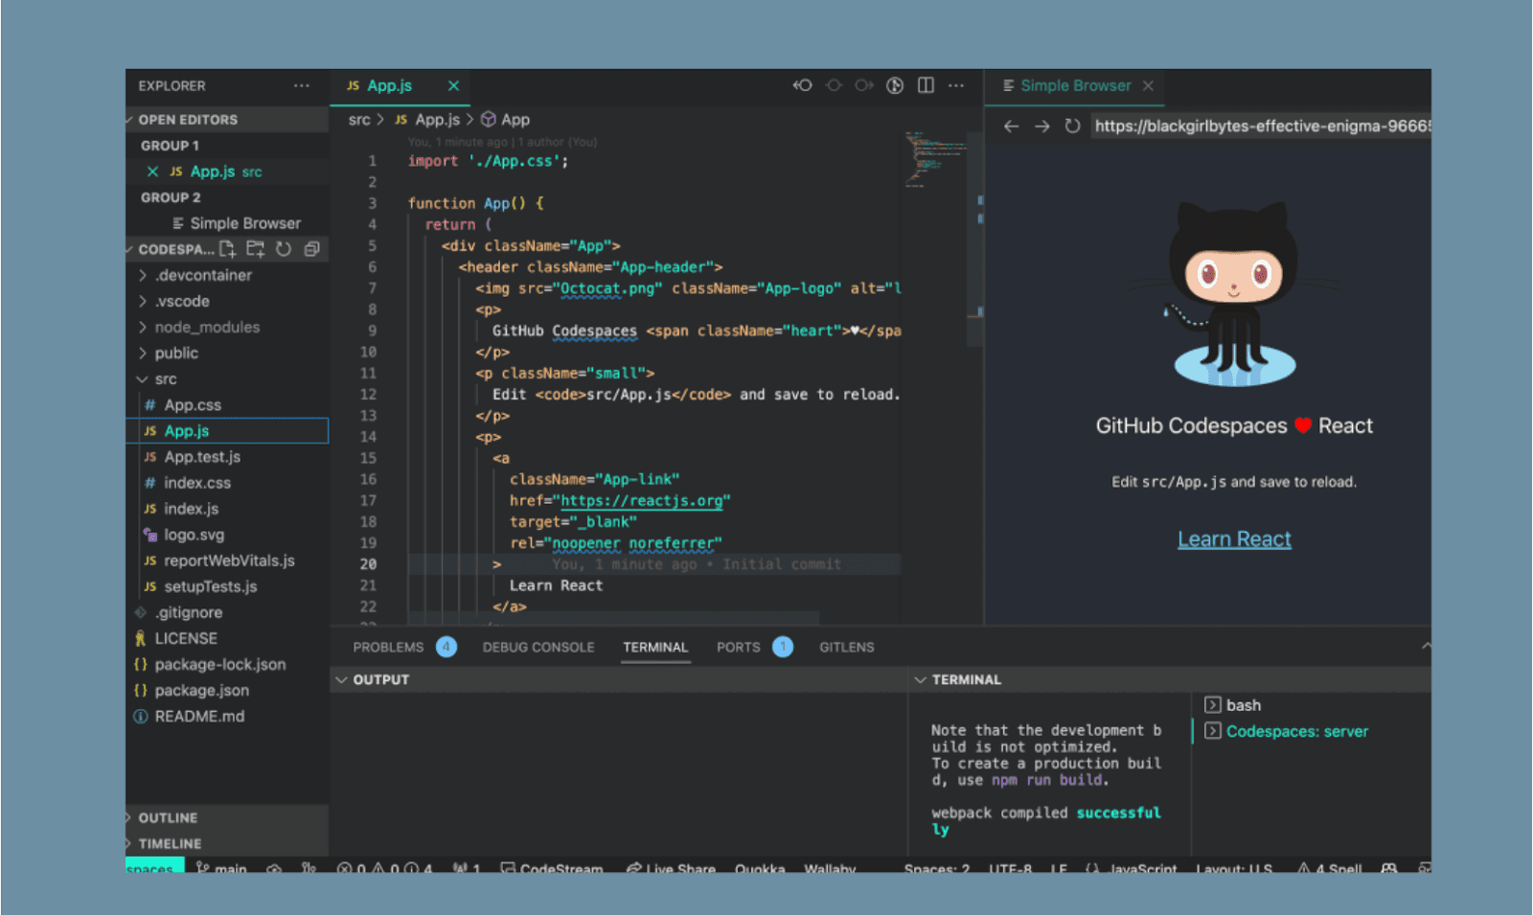This screenshot has height=915, width=1533.
Task: Click the open changes circle icon in editor toolbar
Action: [x=834, y=85]
